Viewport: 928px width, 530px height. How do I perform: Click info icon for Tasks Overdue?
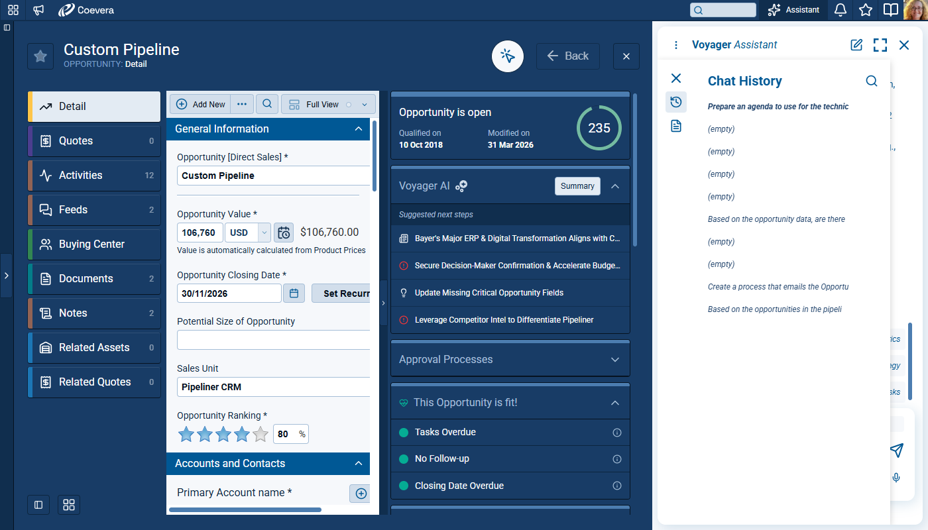point(617,433)
